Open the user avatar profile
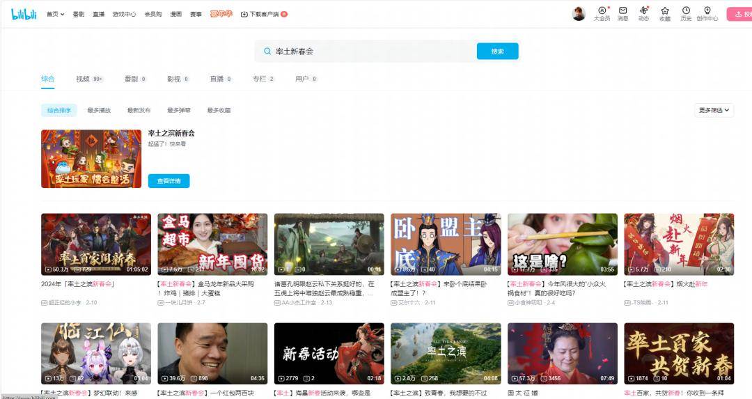The height and width of the screenshot is (399, 752). tap(579, 13)
